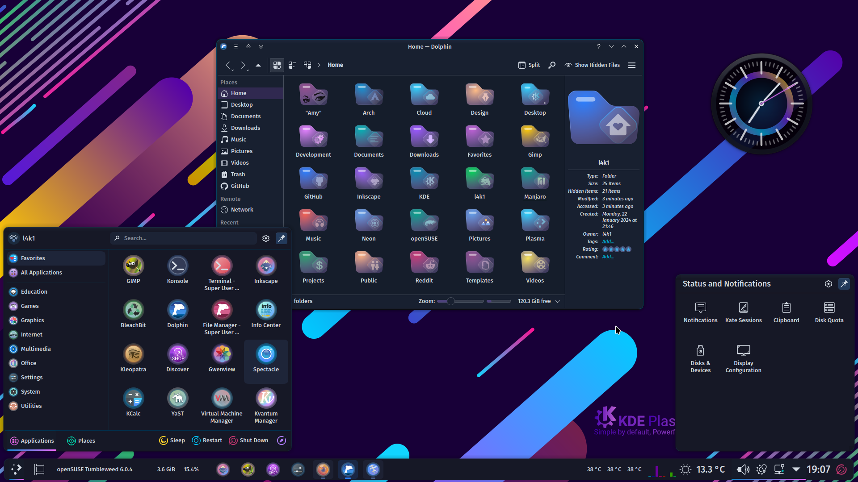Viewport: 858px width, 482px height.
Task: Open application launcher configure button
Action: (266, 238)
